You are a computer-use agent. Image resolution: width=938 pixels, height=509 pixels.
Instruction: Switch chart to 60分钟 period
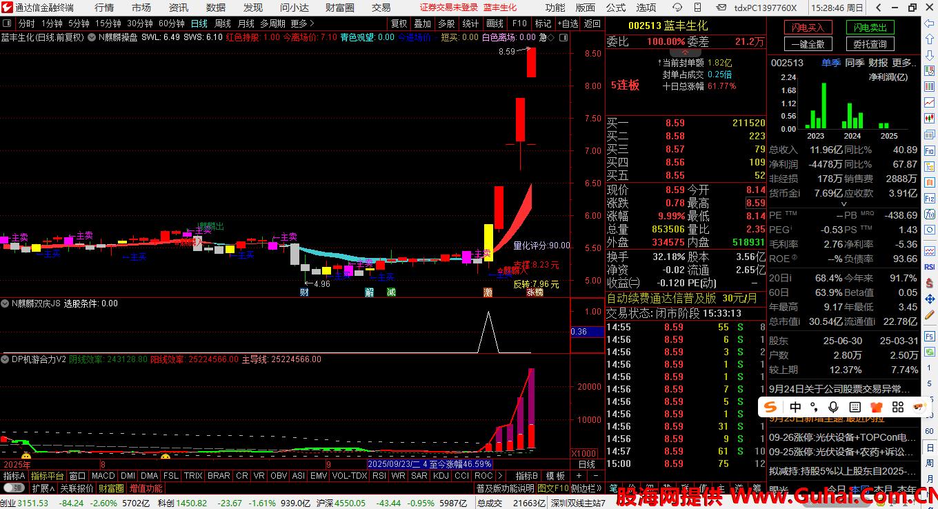171,23
